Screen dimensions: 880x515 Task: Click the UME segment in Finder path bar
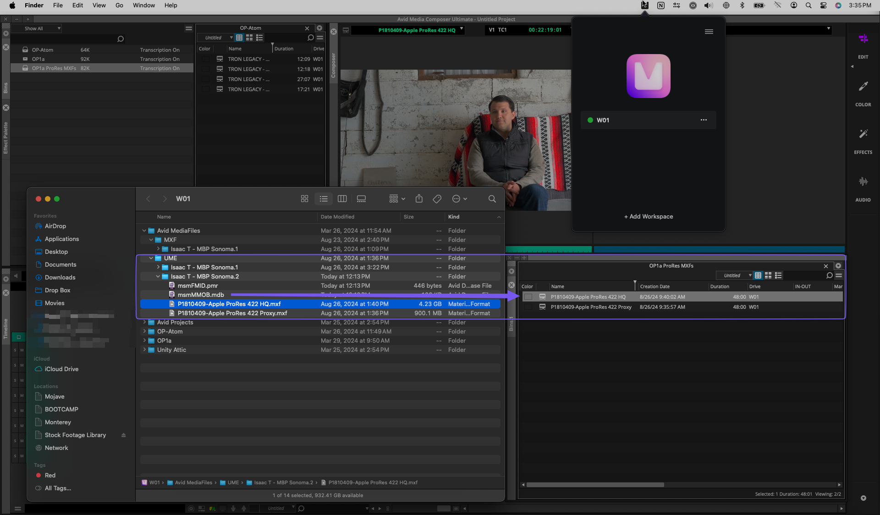(x=233, y=483)
